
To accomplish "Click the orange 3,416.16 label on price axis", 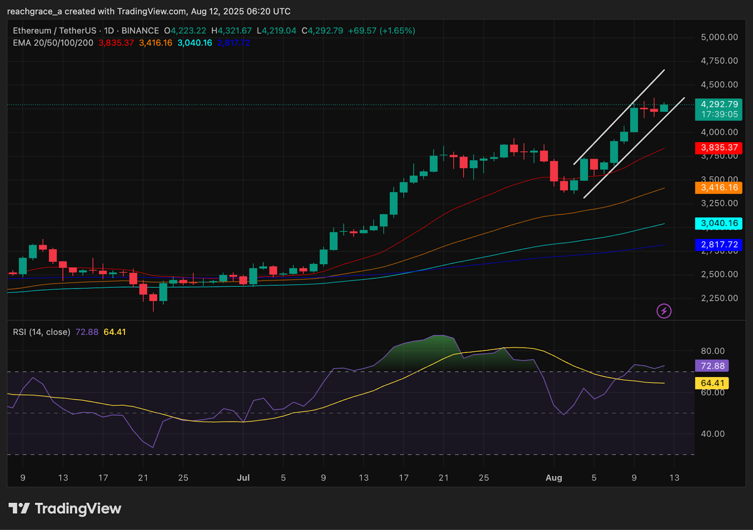I will (719, 188).
